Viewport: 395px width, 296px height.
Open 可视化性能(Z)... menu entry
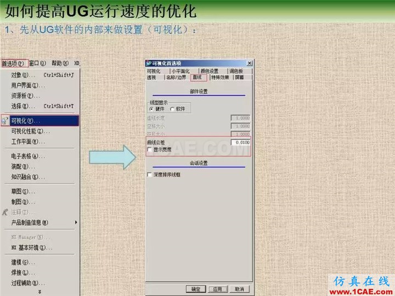point(30,131)
